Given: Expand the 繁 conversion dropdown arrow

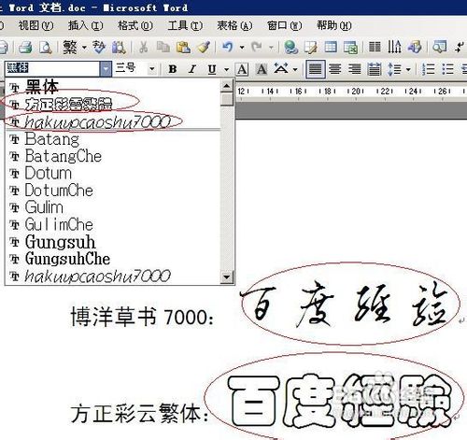Looking at the screenshot, I should (x=84, y=48).
